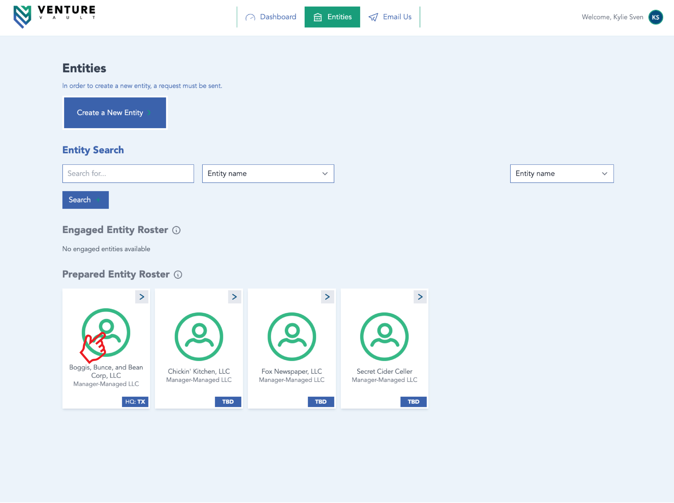674x503 pixels.
Task: Click Fox Newspaper profile avatar icon
Action: pos(292,336)
